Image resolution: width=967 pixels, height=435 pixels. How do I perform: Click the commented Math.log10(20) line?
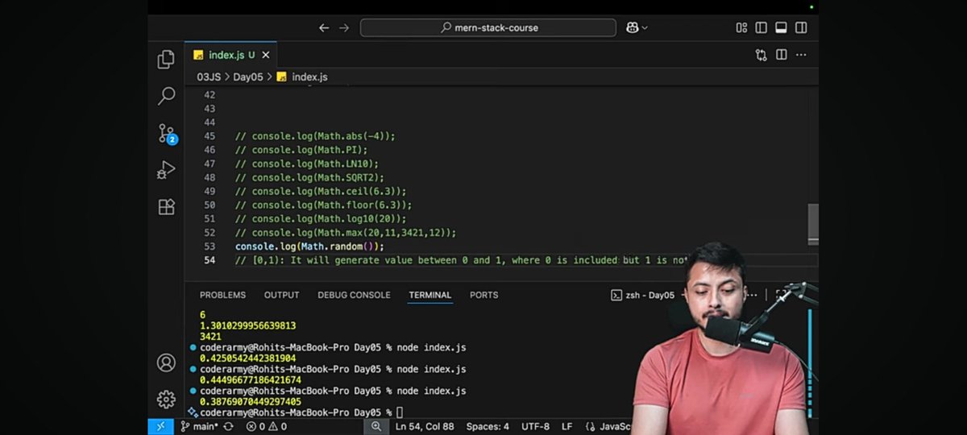tap(321, 218)
